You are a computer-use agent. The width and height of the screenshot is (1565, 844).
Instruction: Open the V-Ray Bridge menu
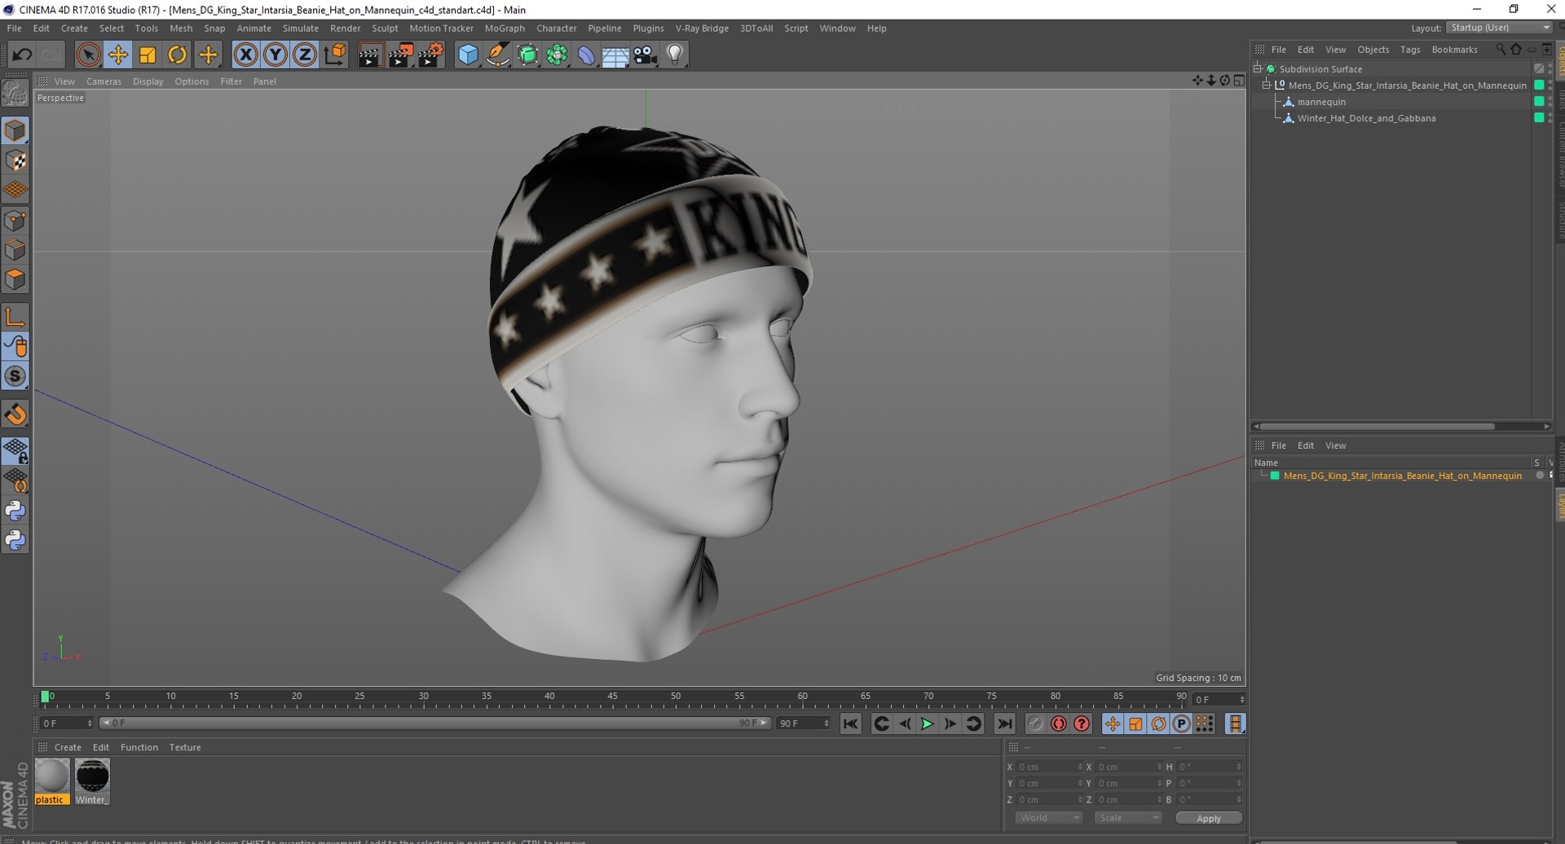pos(702,28)
